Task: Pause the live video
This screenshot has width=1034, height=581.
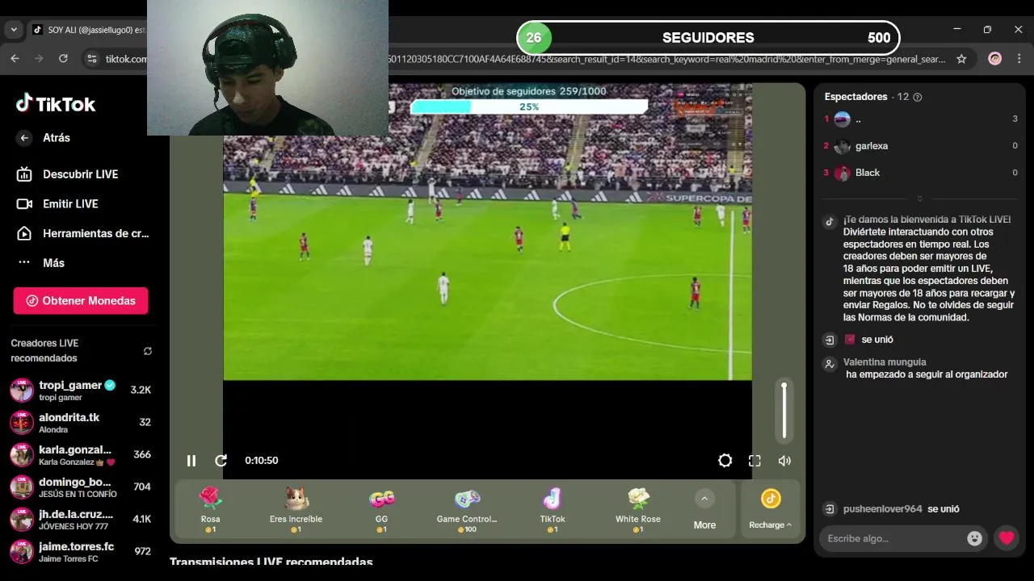Action: click(191, 461)
